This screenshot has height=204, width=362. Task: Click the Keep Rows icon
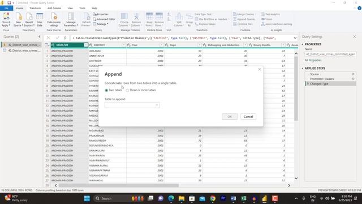click(149, 19)
